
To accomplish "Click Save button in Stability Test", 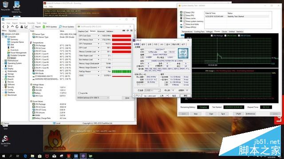I will pyautogui.click(x=223, y=114).
